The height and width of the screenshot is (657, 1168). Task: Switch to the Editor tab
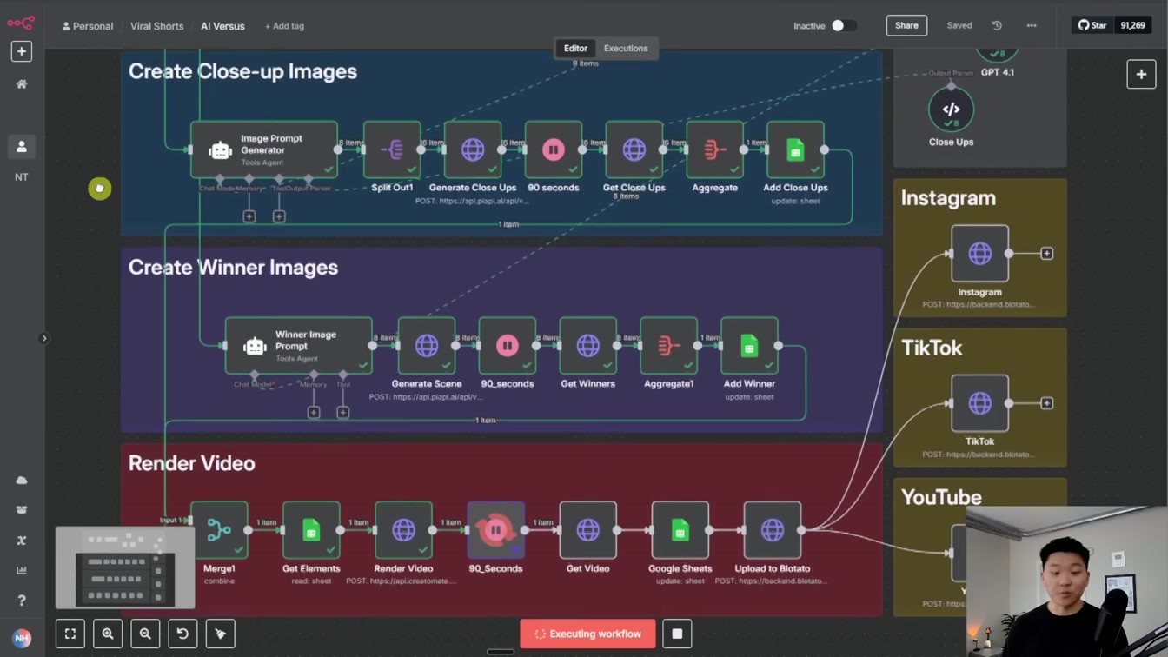pos(575,49)
